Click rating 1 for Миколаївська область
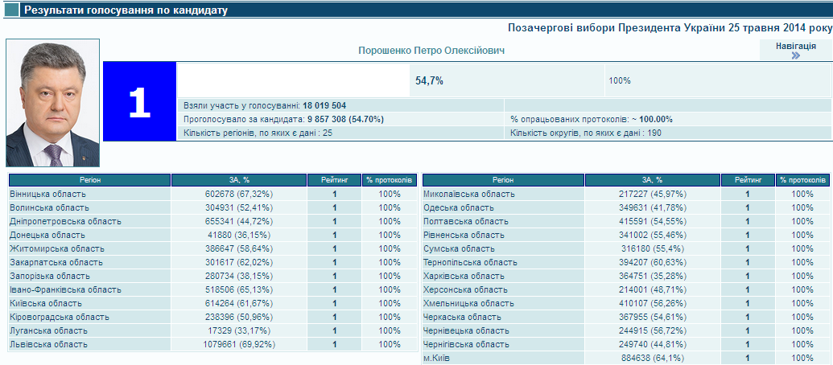The image size is (833, 365). click(x=747, y=194)
